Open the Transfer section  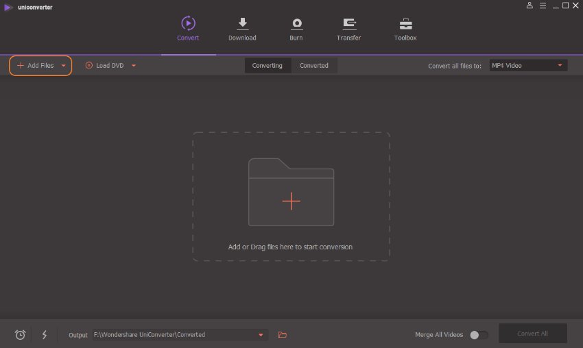click(348, 28)
